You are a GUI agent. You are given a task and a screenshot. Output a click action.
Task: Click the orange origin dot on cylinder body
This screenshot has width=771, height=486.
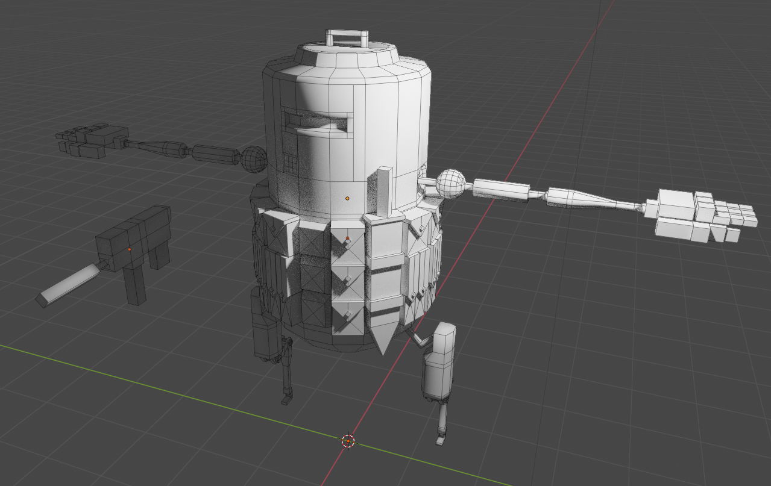tap(347, 198)
